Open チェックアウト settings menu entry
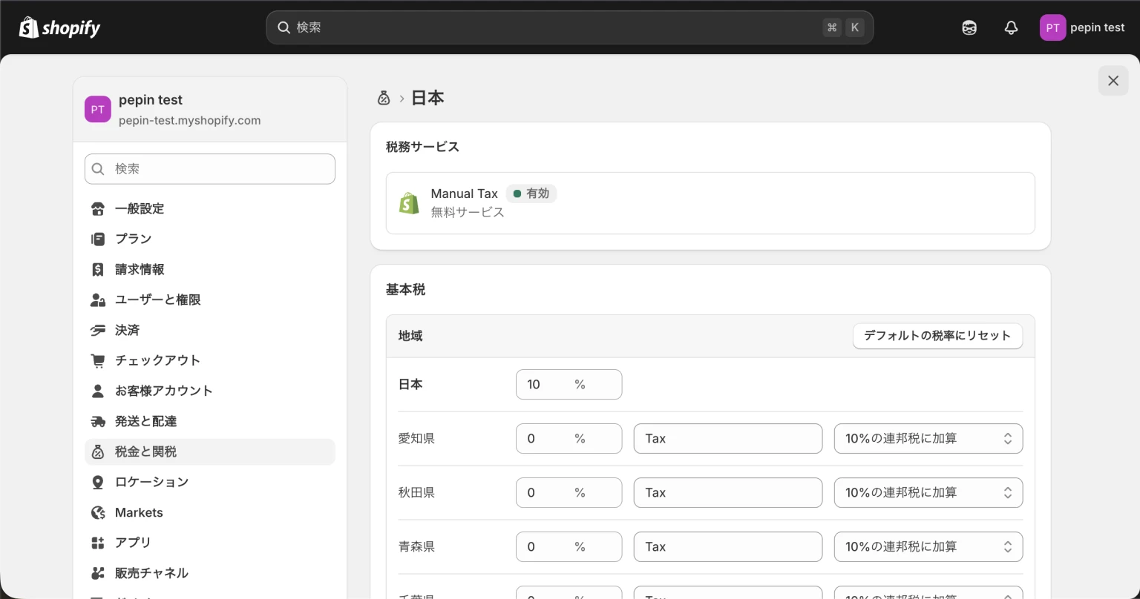The height and width of the screenshot is (599, 1140). [158, 360]
